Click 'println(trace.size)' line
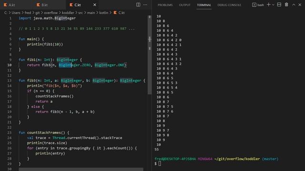 (x=47, y=143)
